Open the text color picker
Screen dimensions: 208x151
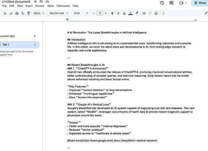click(130, 13)
